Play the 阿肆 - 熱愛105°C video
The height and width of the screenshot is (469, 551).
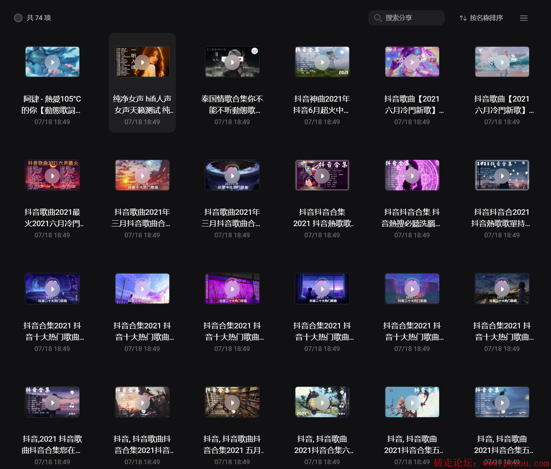coord(52,62)
